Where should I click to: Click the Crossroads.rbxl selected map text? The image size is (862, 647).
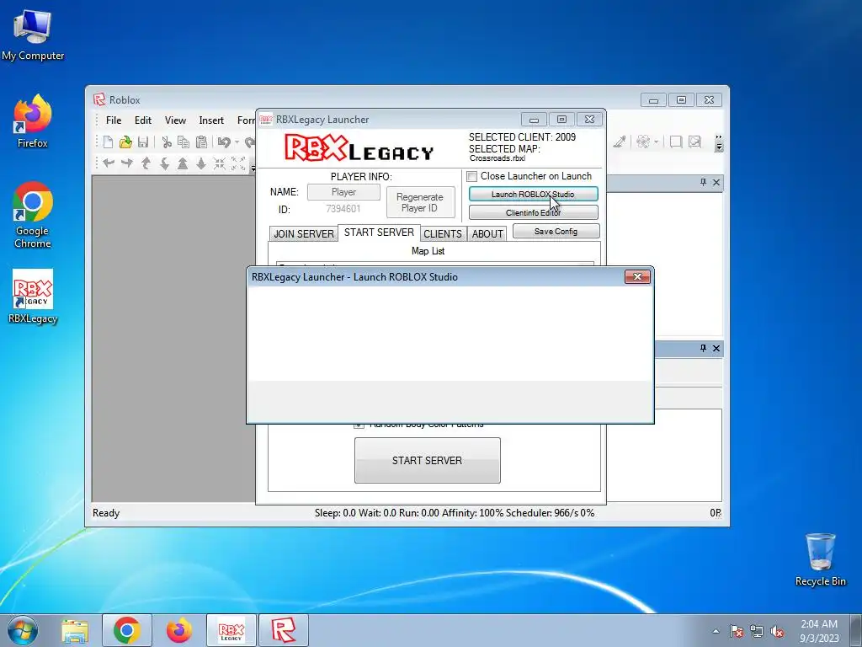coord(498,158)
